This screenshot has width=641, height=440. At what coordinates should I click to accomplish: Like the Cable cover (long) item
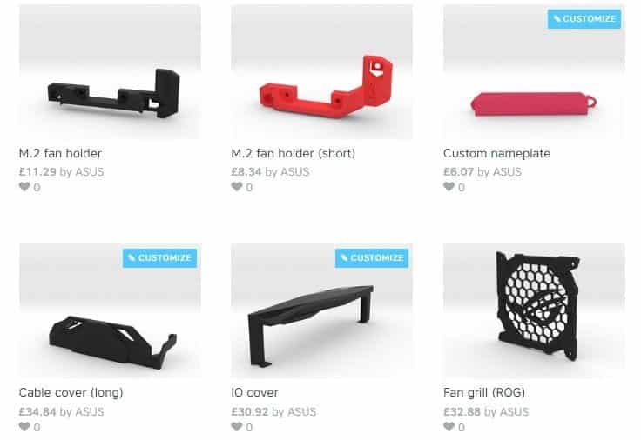click(x=24, y=427)
